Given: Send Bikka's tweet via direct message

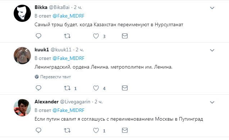Looking at the screenshot, I should [x=125, y=36].
